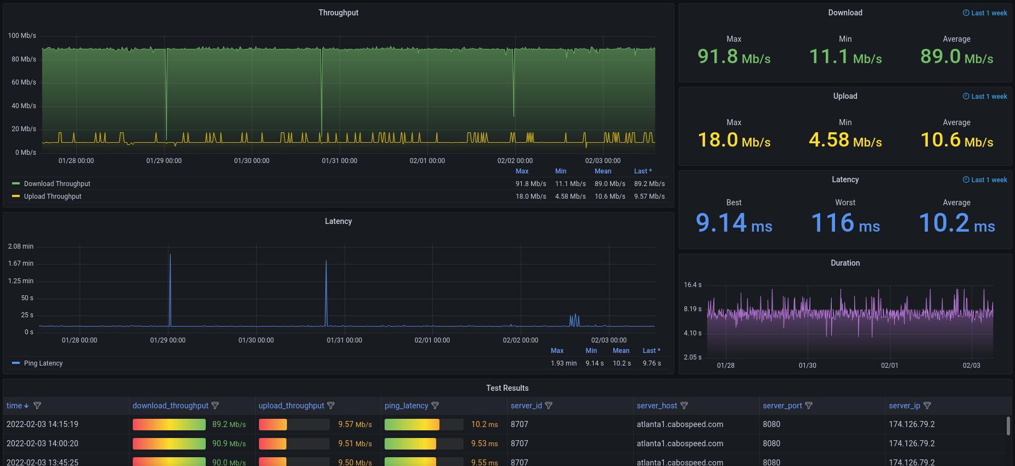The image size is (1015, 466).
Task: Toggle Download Throughput series in legend
Action: click(57, 184)
